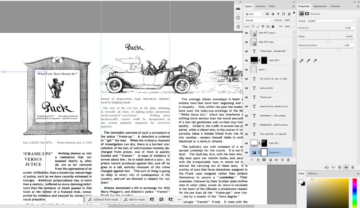This screenshot has height=208, width=360.
Task: Open the Preset Custom dropdown
Action: [x=331, y=21]
